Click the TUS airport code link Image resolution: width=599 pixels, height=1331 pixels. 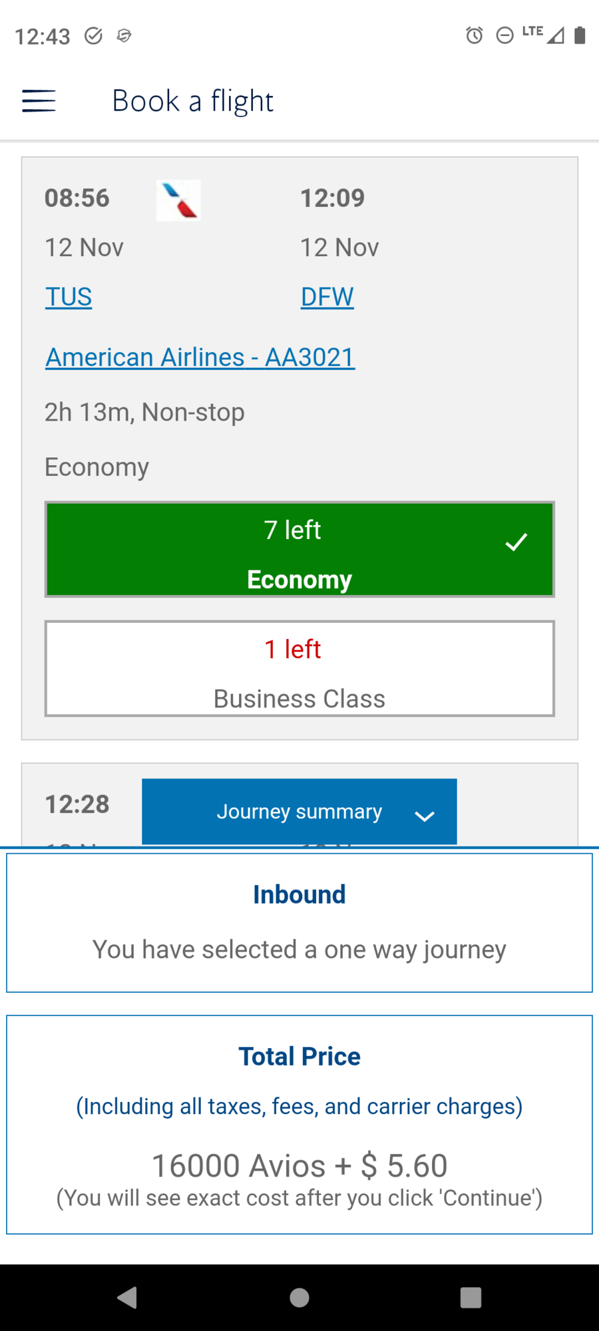(68, 297)
